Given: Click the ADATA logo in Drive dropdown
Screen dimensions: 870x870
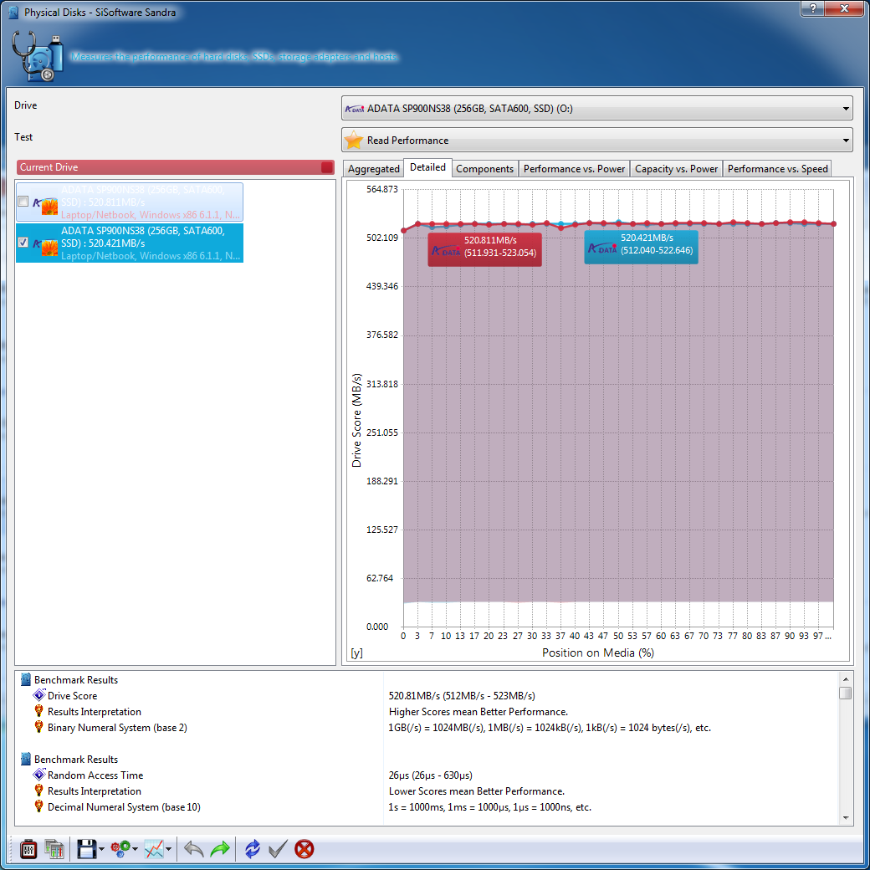Looking at the screenshot, I should pyautogui.click(x=355, y=109).
